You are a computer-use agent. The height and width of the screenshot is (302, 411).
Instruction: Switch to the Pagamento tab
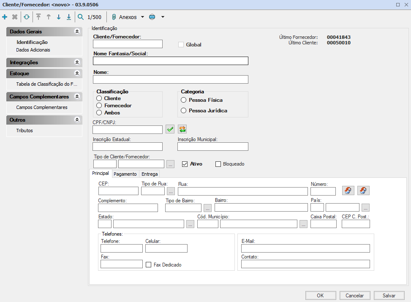click(125, 174)
